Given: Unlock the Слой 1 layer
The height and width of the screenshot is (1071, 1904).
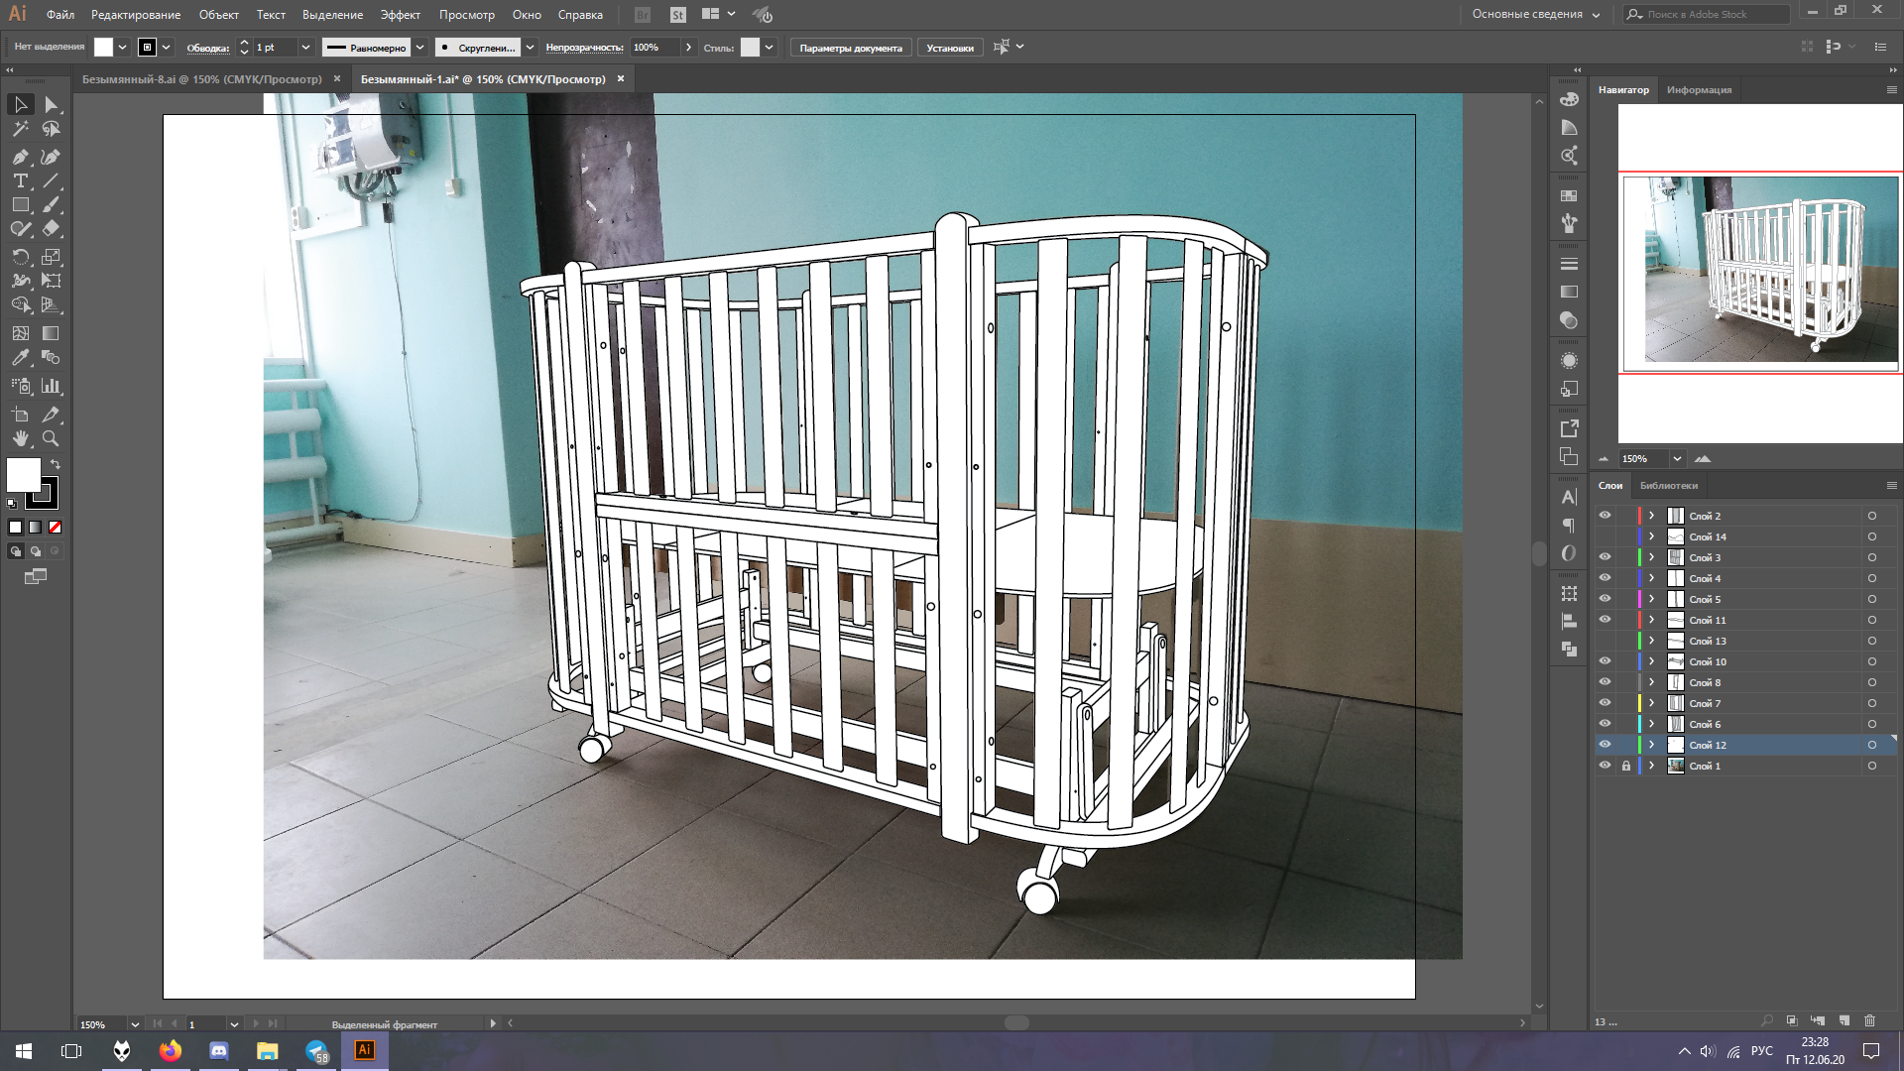Looking at the screenshot, I should click(1625, 766).
